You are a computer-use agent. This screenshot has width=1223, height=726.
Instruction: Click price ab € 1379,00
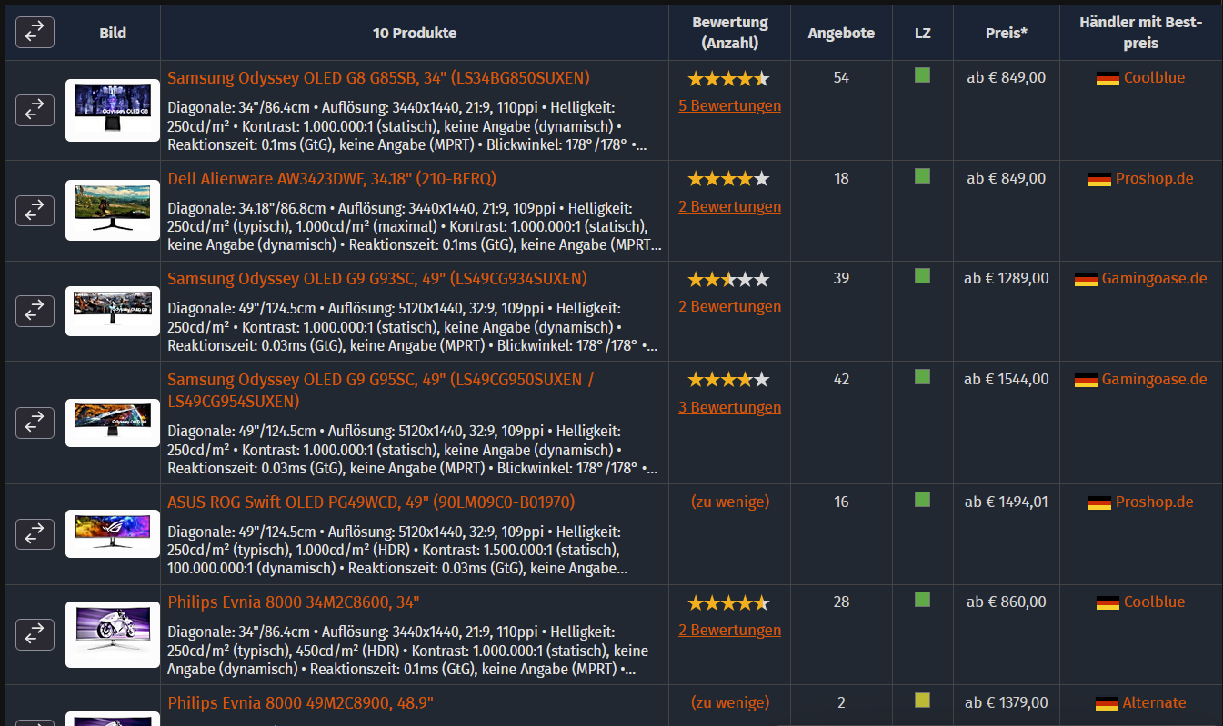click(x=1007, y=702)
